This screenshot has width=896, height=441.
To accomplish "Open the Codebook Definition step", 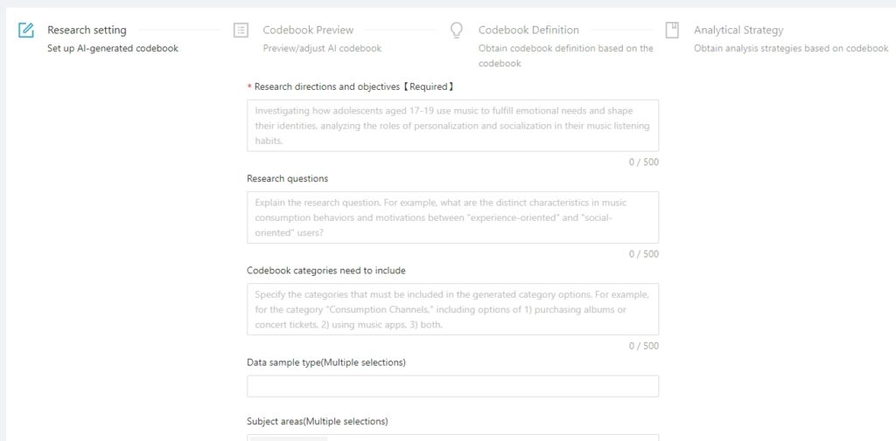I will point(528,31).
